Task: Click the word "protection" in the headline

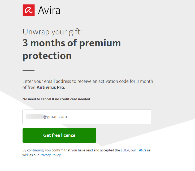Action: (x=47, y=56)
